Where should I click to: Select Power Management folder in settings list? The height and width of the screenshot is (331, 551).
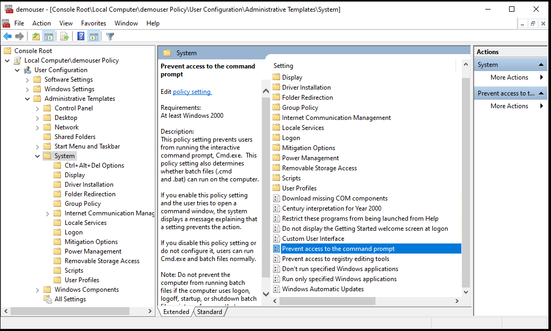coord(310,158)
